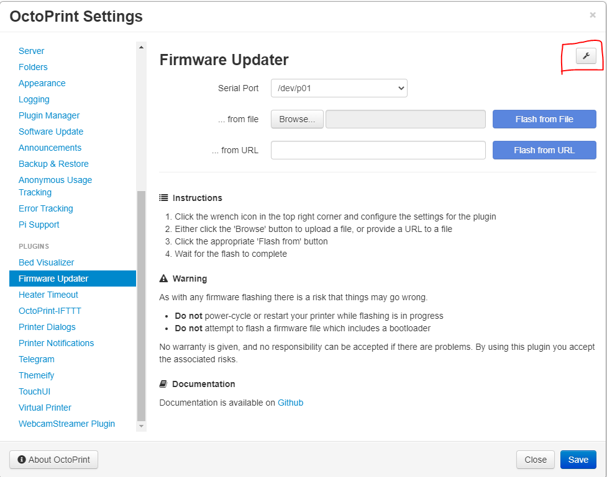Open Software Update section
The image size is (607, 477).
click(x=51, y=132)
